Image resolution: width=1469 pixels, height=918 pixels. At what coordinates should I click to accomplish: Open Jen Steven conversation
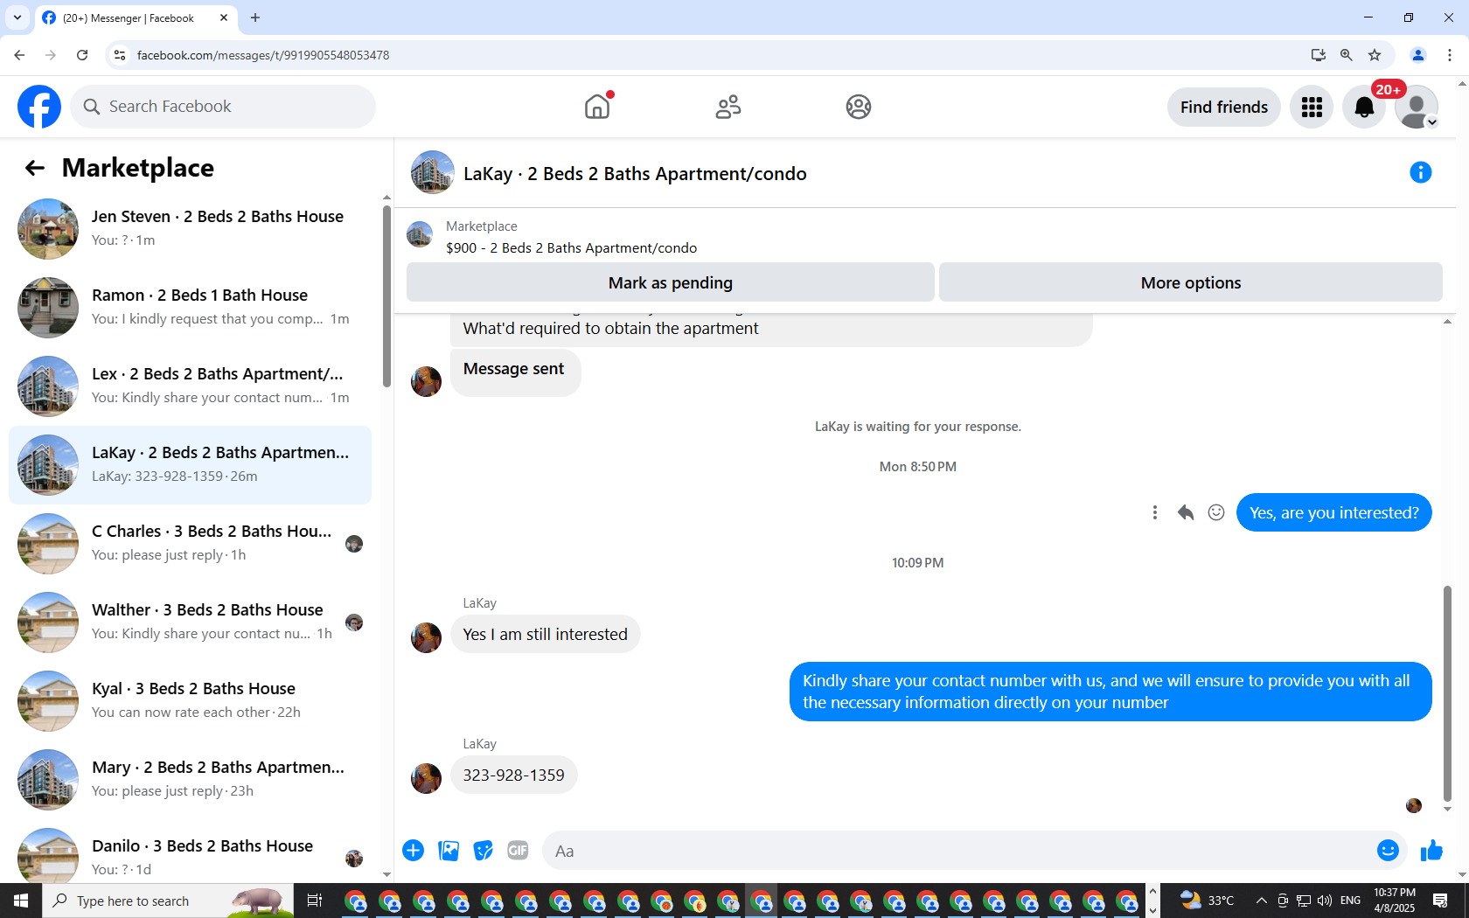point(190,229)
